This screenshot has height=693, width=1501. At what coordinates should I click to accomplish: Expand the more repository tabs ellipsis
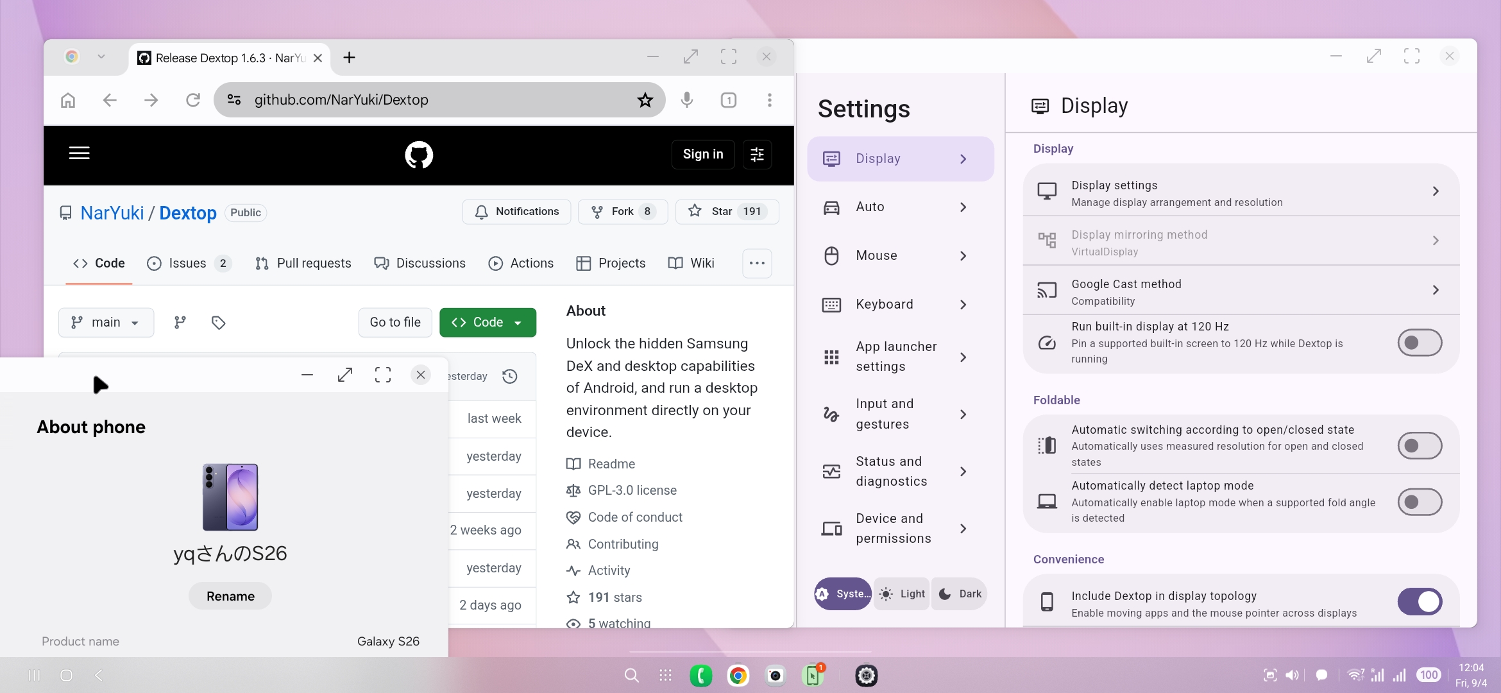pyautogui.click(x=757, y=264)
